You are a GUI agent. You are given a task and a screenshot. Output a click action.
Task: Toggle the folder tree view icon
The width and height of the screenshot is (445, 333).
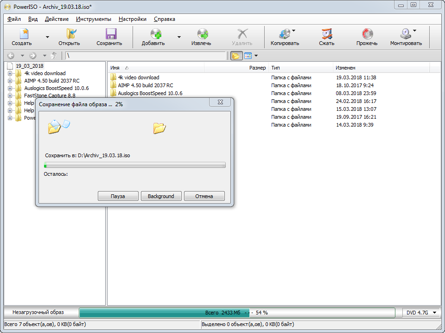pos(236,56)
